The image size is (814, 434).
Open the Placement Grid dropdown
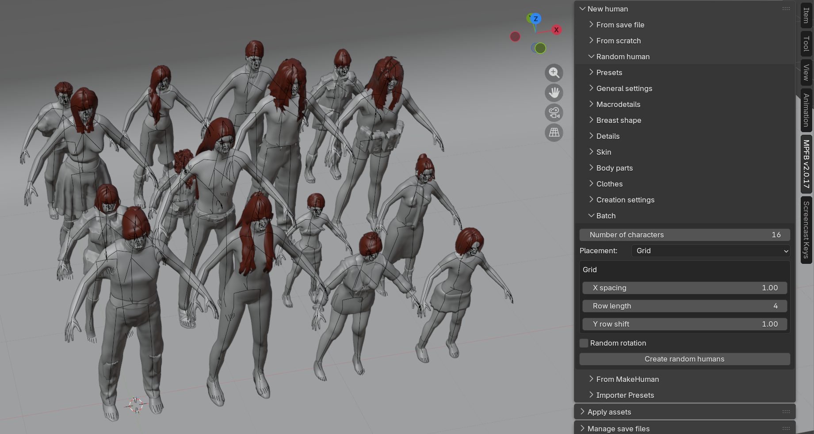pyautogui.click(x=711, y=251)
